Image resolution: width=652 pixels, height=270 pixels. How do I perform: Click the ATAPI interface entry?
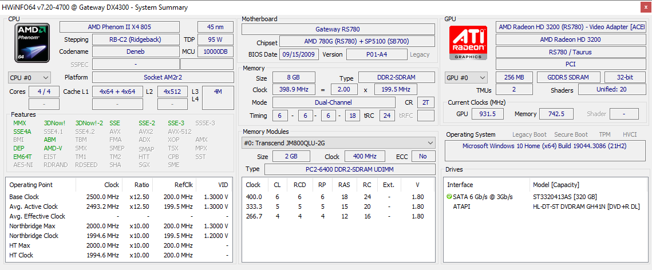point(461,207)
